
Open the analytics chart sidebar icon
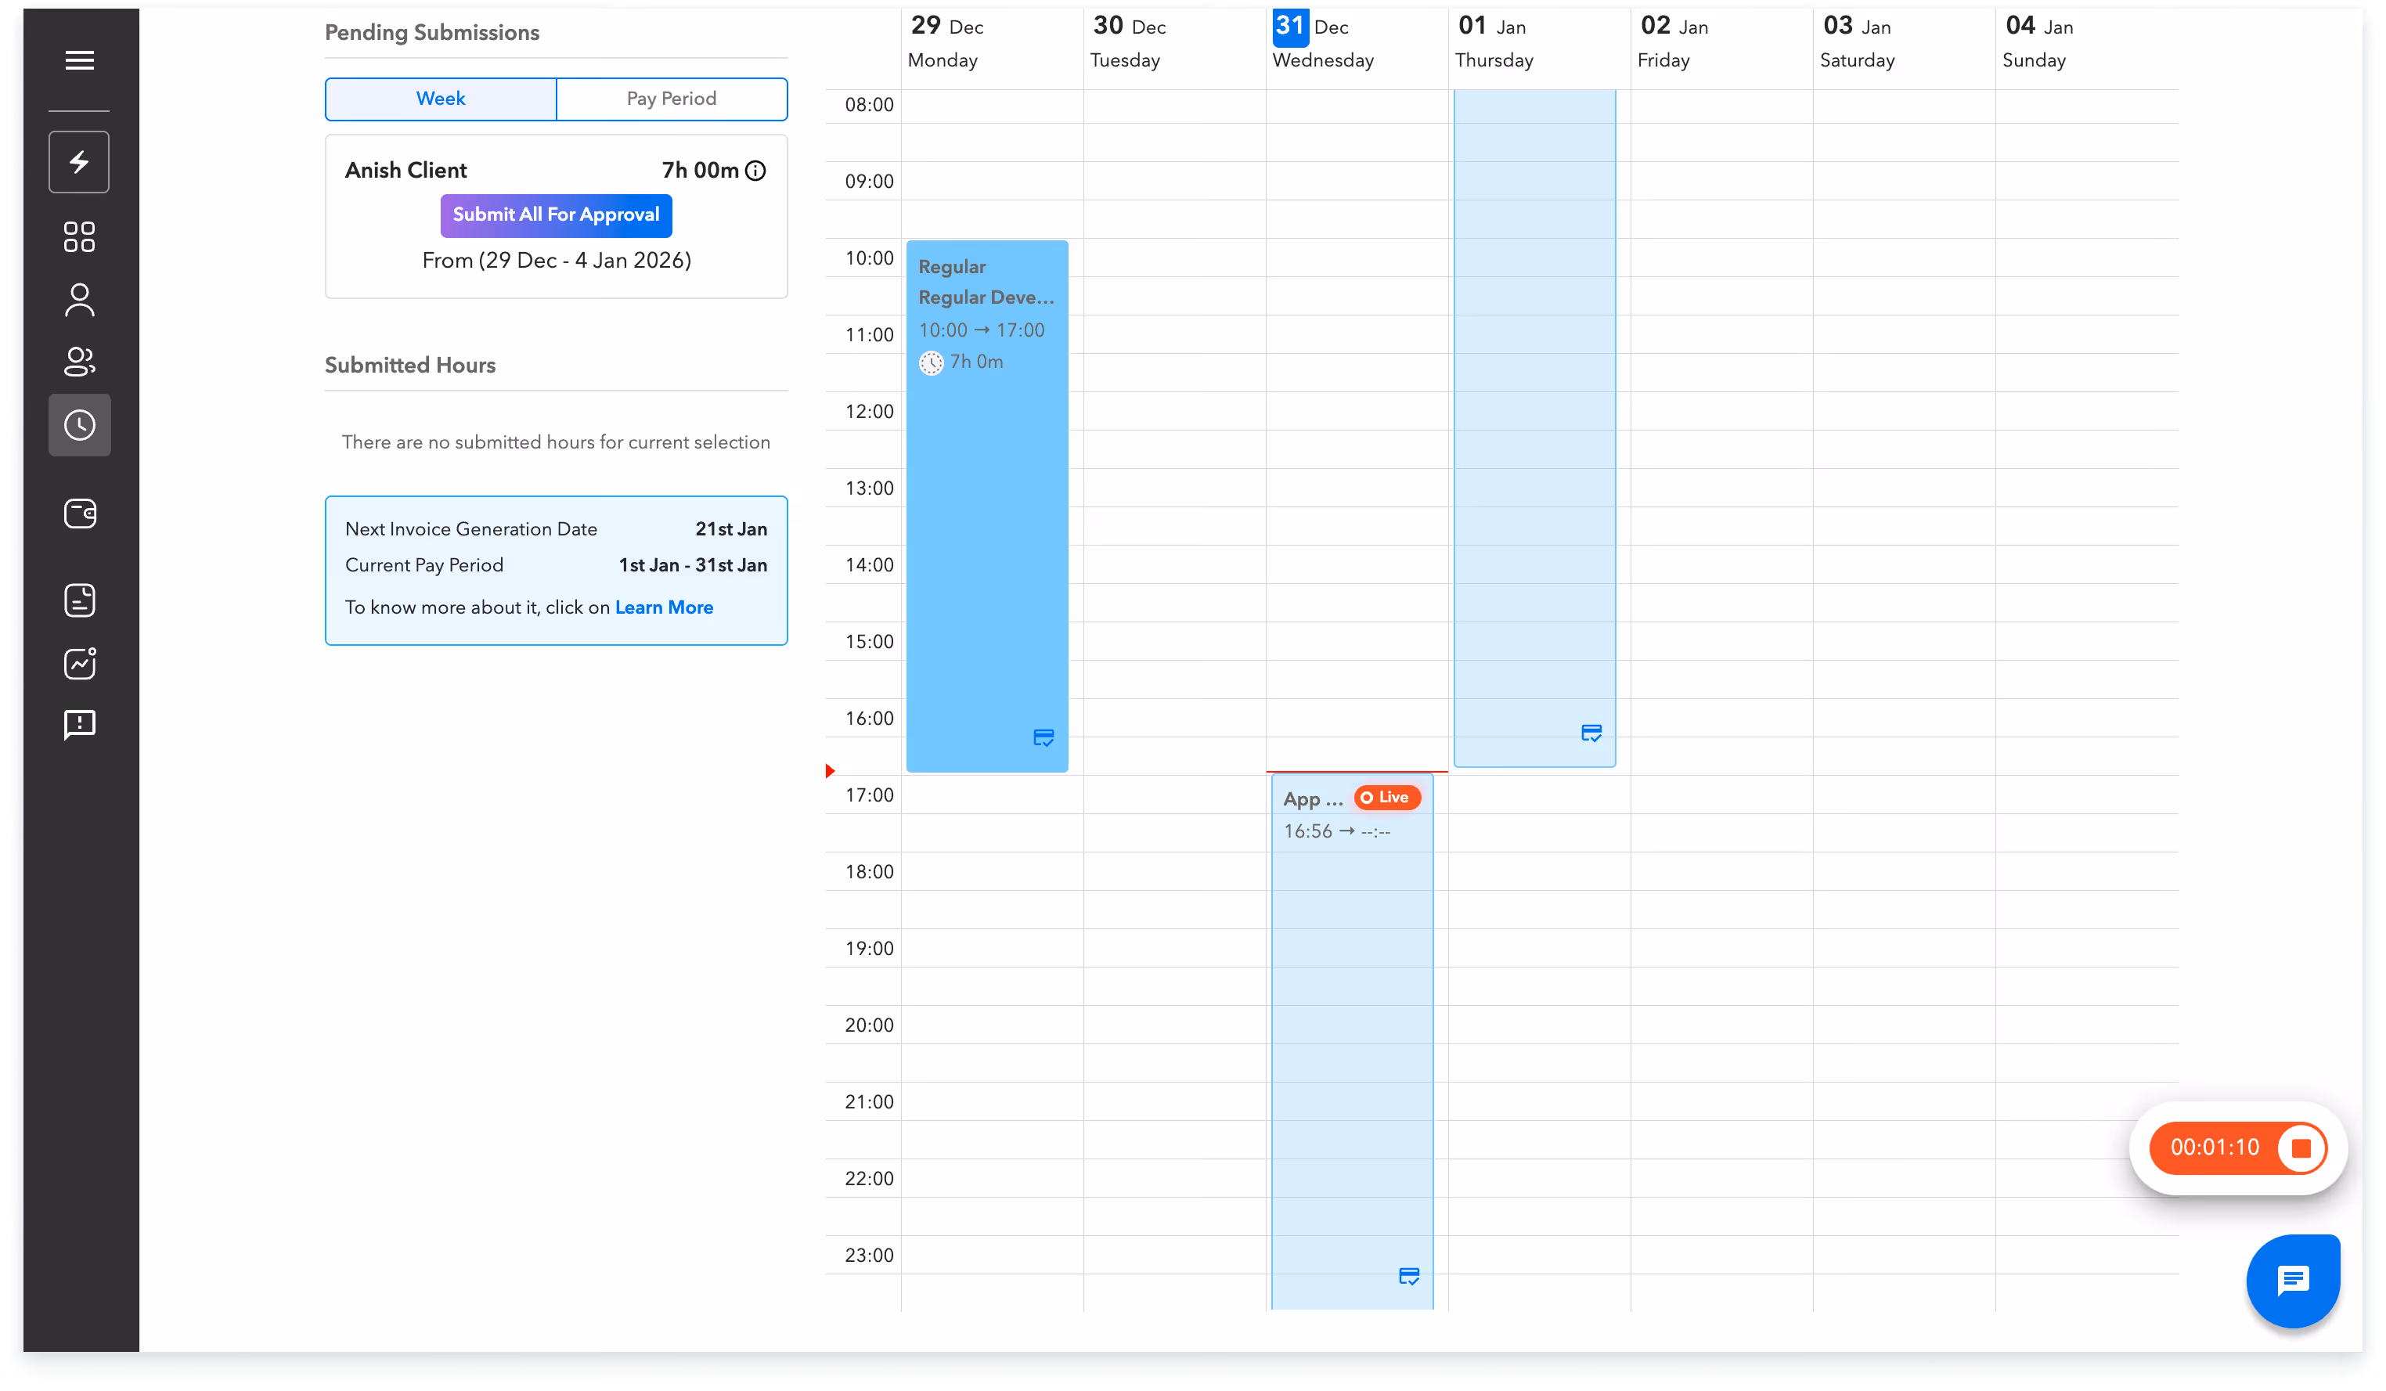(80, 664)
